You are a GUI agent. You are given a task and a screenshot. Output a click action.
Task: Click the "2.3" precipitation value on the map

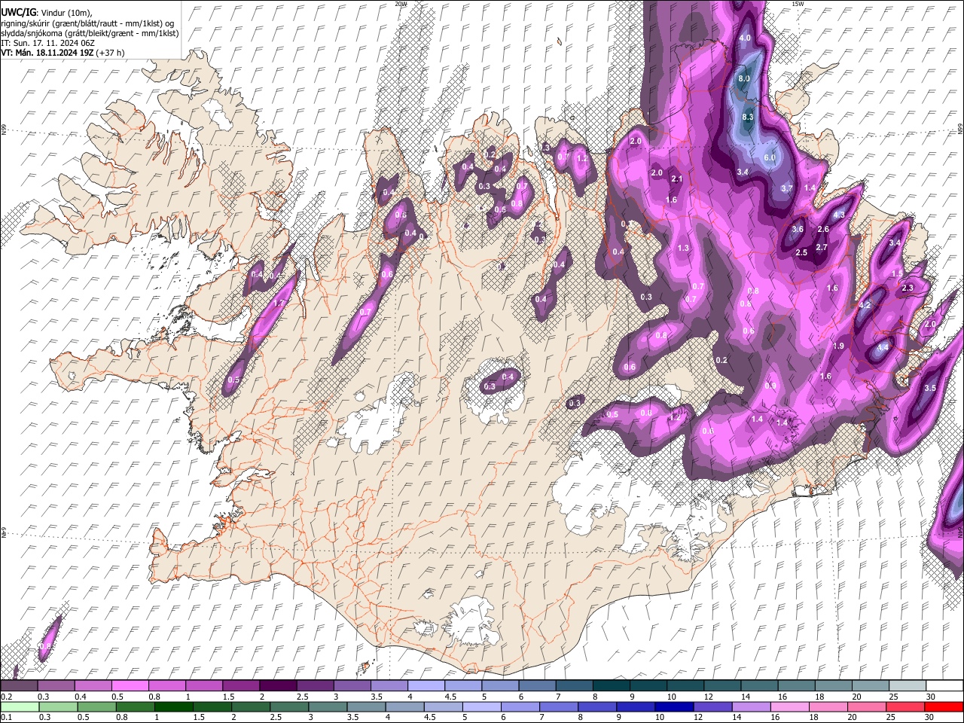(x=908, y=288)
